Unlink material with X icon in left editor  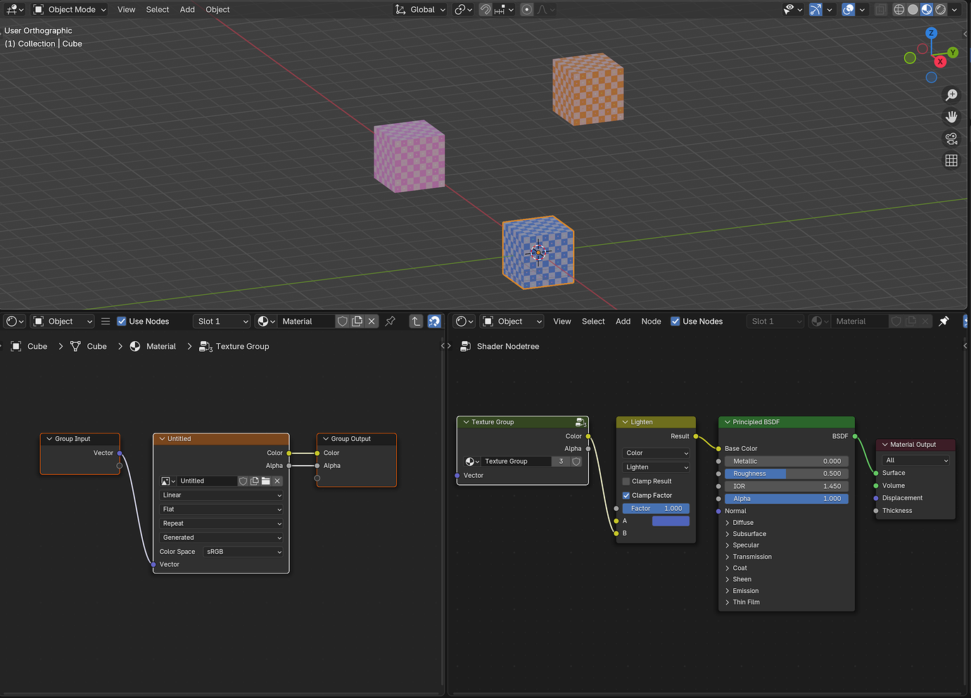click(372, 321)
